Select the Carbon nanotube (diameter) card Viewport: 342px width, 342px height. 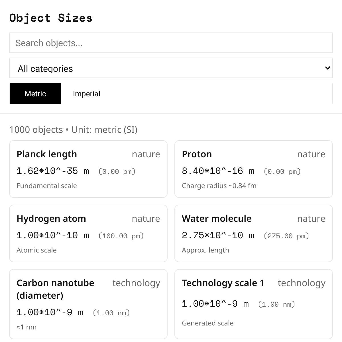pos(88,304)
